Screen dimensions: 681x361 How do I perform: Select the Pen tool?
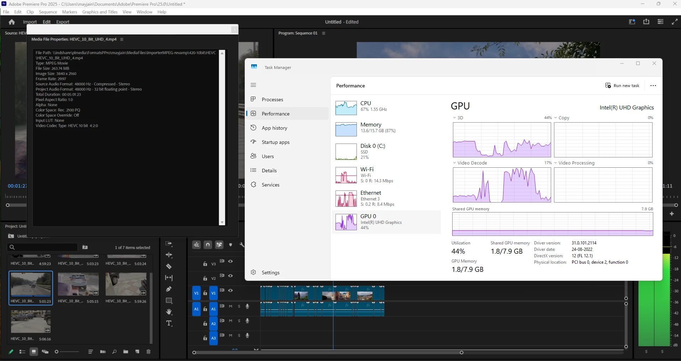coord(169,289)
